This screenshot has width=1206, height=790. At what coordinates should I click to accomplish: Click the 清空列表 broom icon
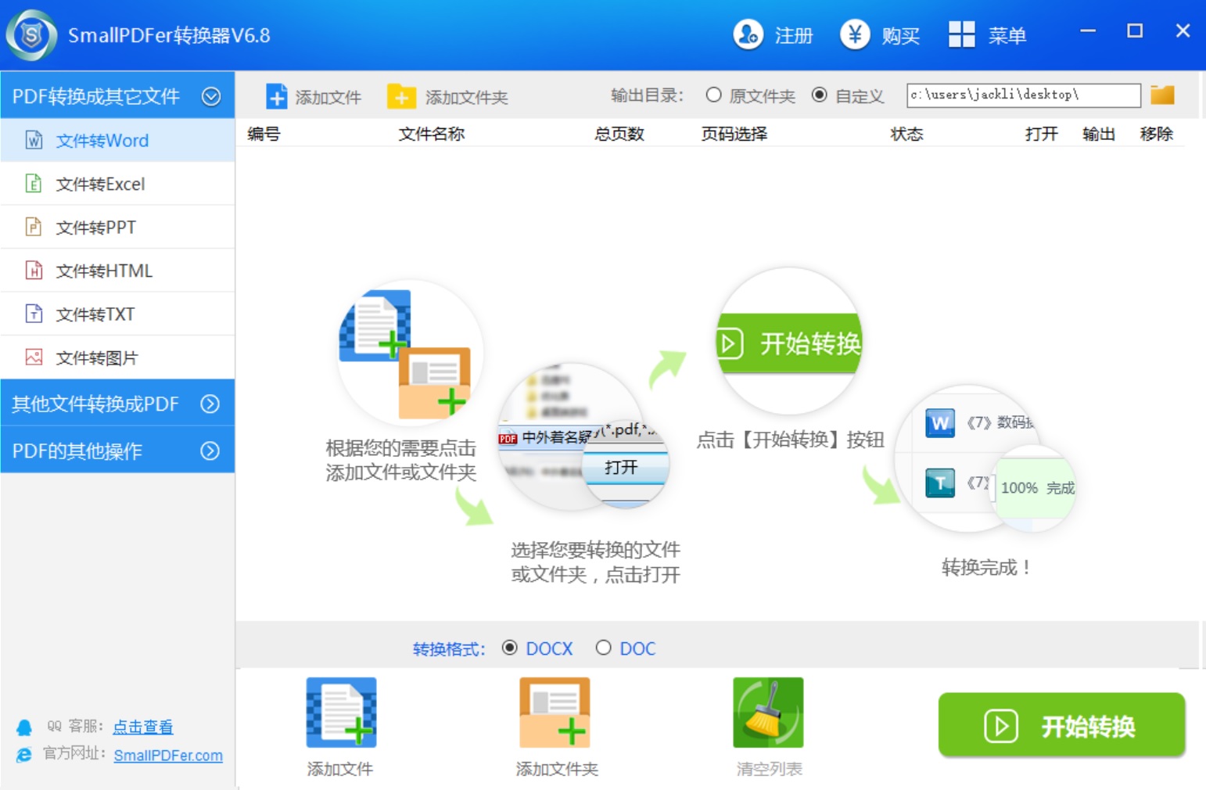[768, 713]
